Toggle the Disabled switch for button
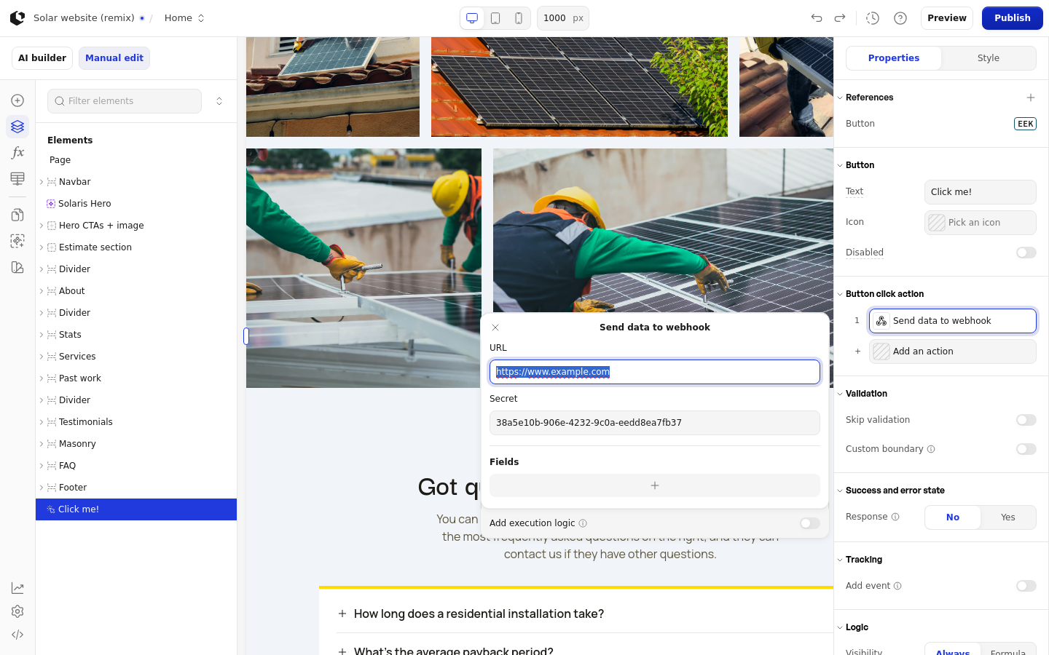Image resolution: width=1049 pixels, height=655 pixels. pos(1026,253)
